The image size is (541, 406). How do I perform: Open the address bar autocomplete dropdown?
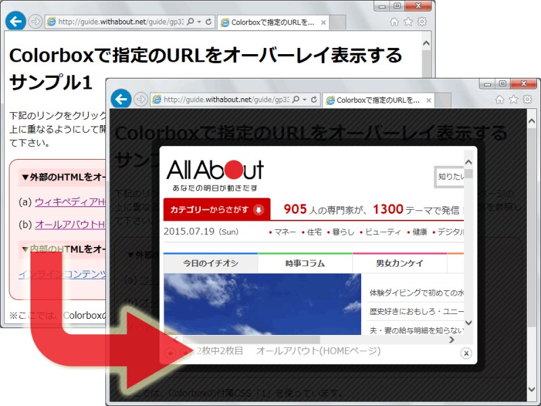point(306,99)
